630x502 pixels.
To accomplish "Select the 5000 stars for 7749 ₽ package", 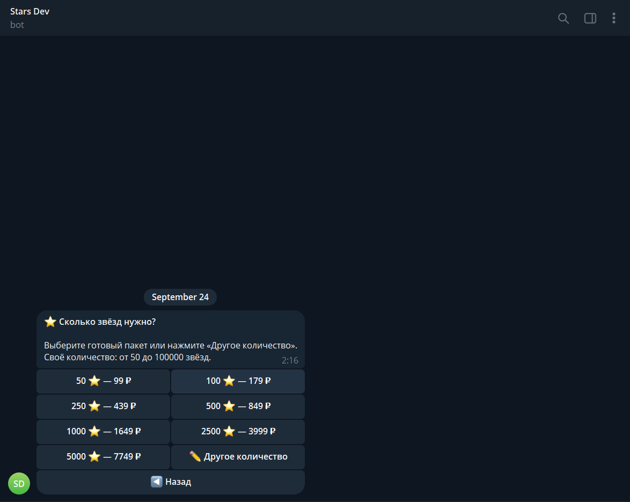I will pyautogui.click(x=103, y=457).
